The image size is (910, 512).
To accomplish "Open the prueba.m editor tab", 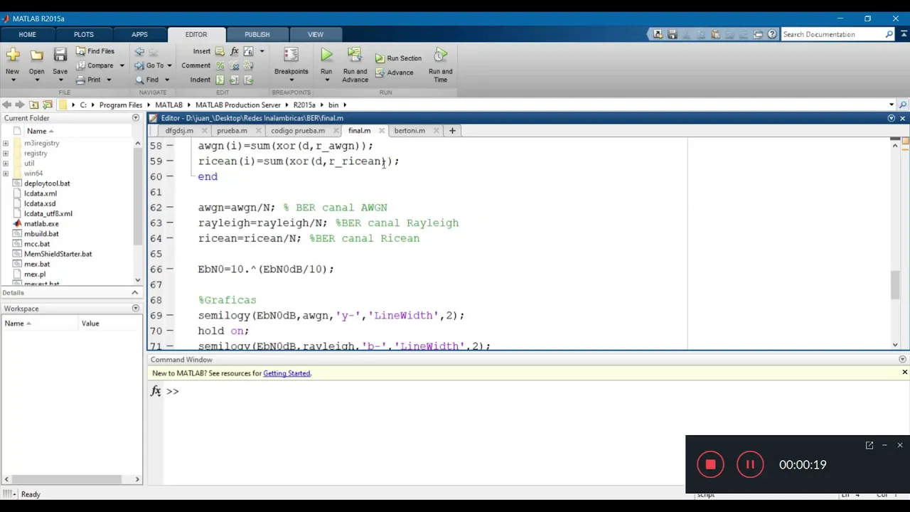I will pyautogui.click(x=232, y=131).
